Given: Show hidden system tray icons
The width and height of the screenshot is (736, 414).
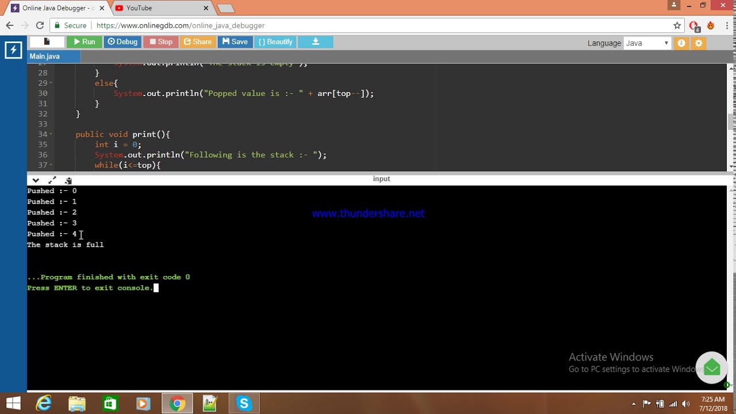Looking at the screenshot, I should (634, 404).
